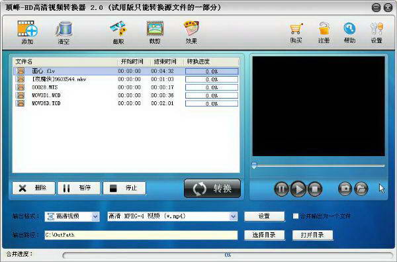Click the 停止 (Stop) conversion button
The height and width of the screenshot is (262, 397).
tap(124, 188)
